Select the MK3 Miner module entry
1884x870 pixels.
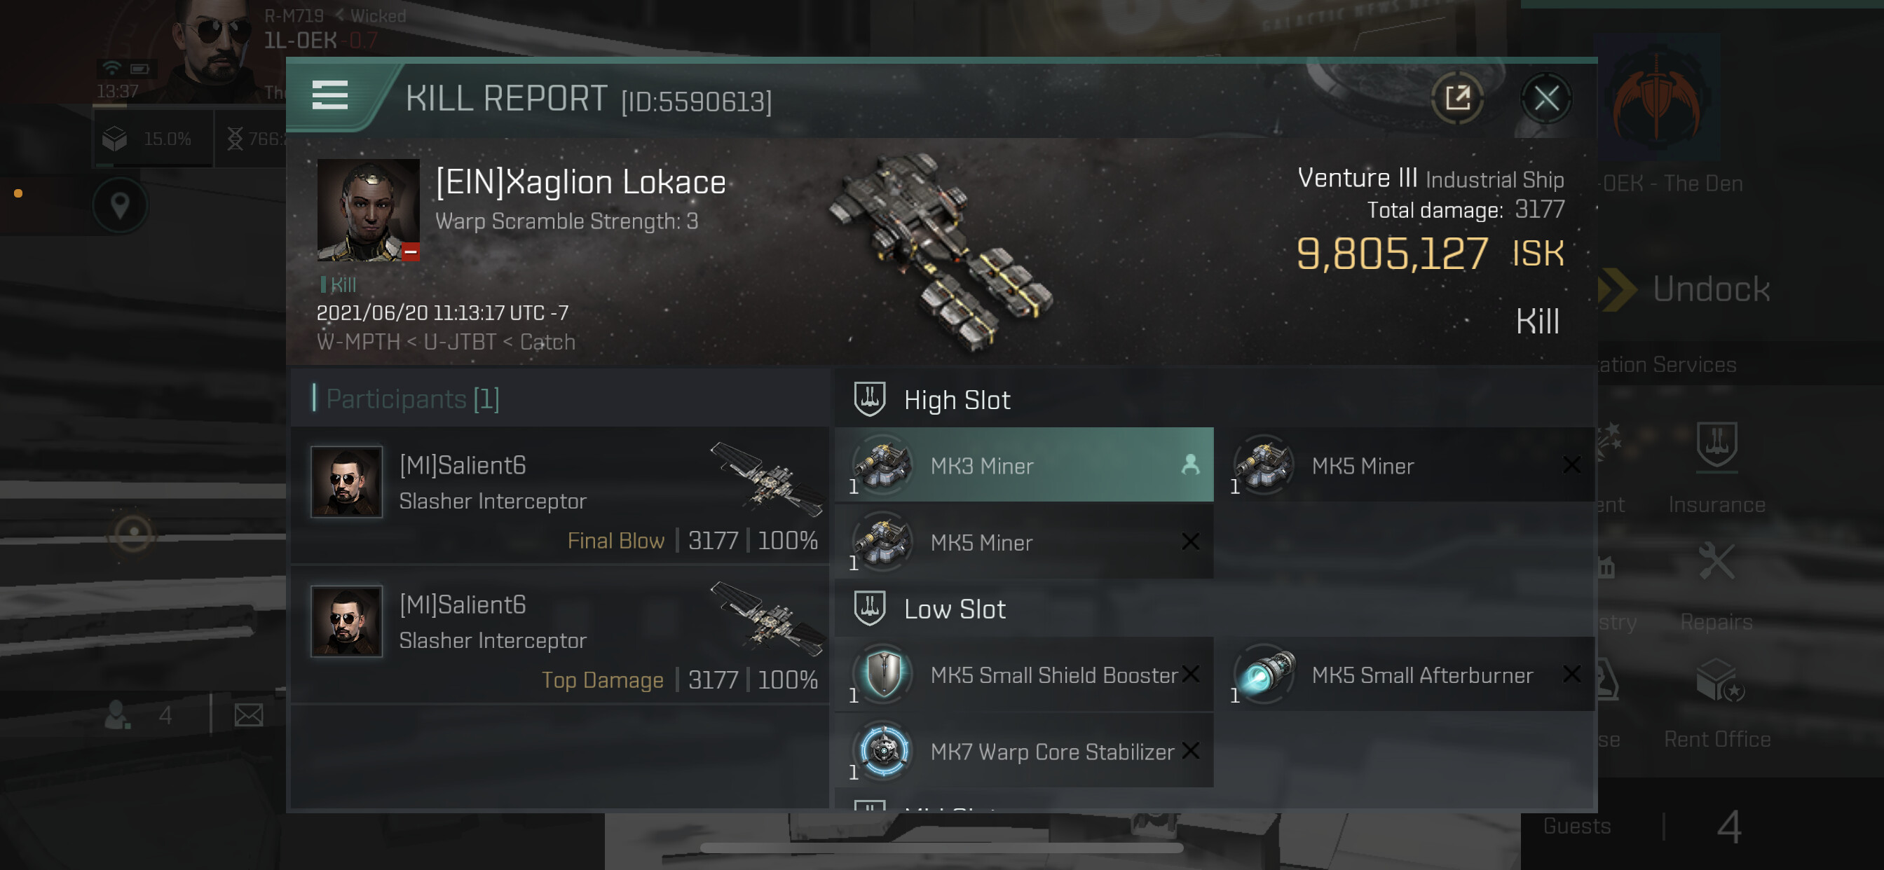1024,465
